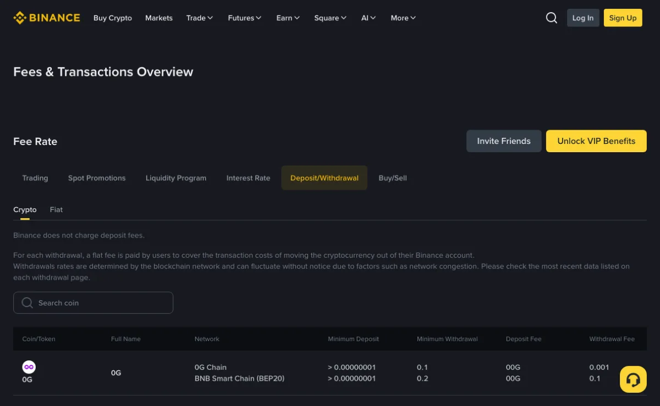
Task: Expand the More dropdown menu
Action: point(403,18)
